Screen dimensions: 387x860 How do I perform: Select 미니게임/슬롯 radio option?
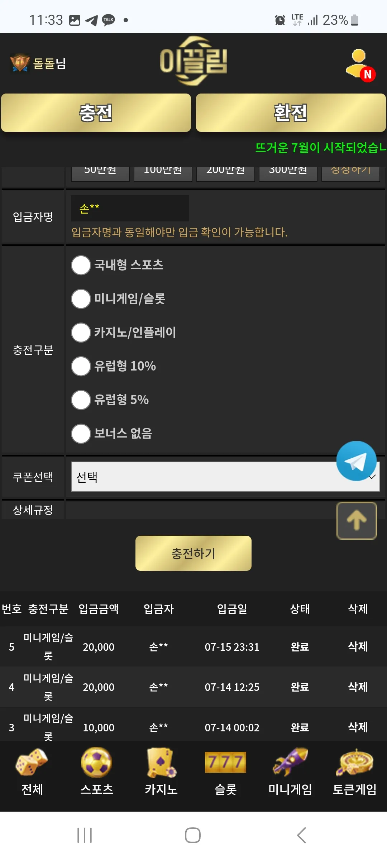[x=81, y=299]
